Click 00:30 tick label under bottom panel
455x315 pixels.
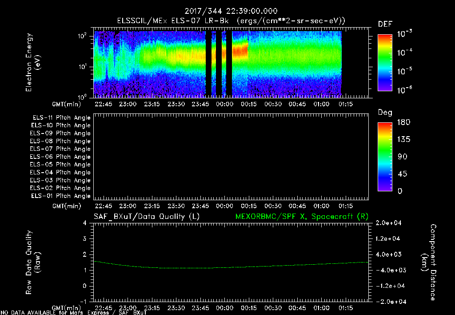pyautogui.click(x=273, y=308)
